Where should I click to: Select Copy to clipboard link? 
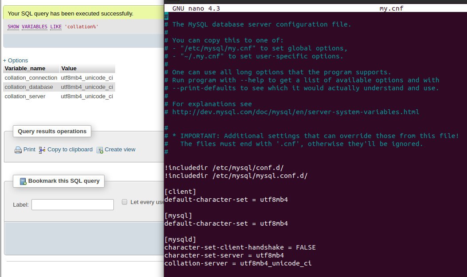(70, 150)
